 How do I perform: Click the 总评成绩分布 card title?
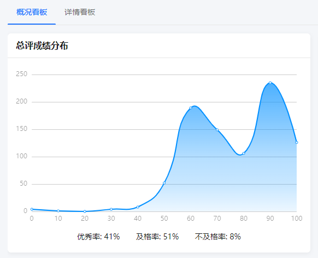coord(42,45)
